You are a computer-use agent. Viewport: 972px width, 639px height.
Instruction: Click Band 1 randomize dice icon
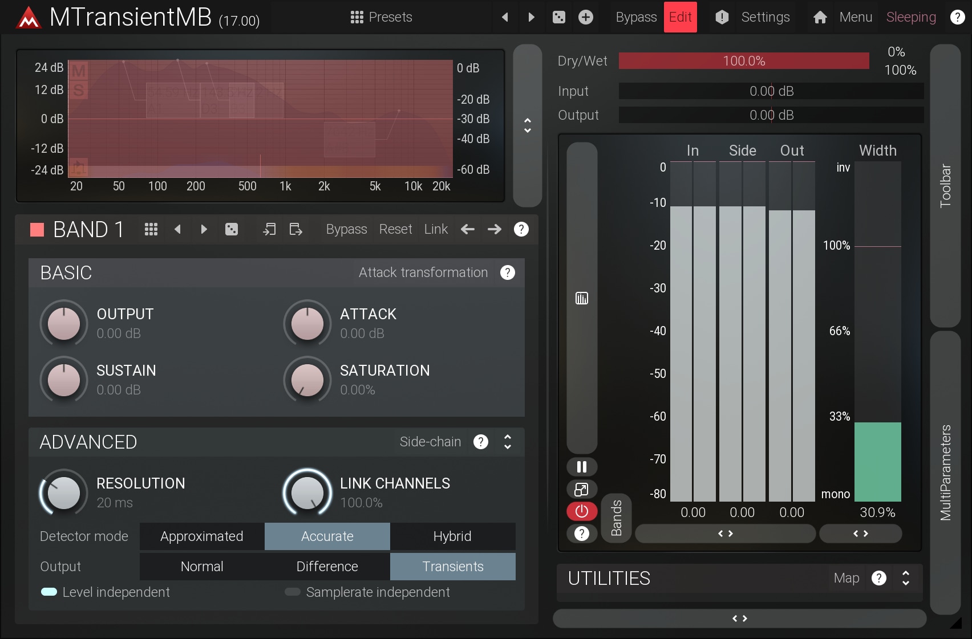click(x=231, y=229)
